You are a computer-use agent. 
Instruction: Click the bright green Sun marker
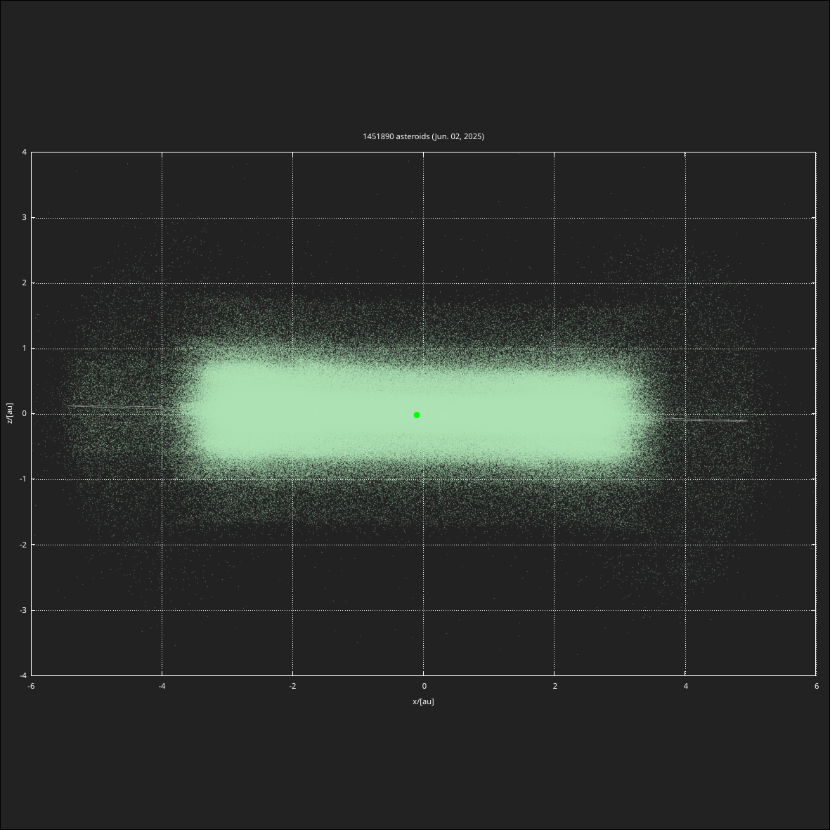tap(417, 415)
